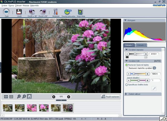Select Specifikace šedého bodu radio button
Viewport: 167px width, 121px height.
click(126, 84)
